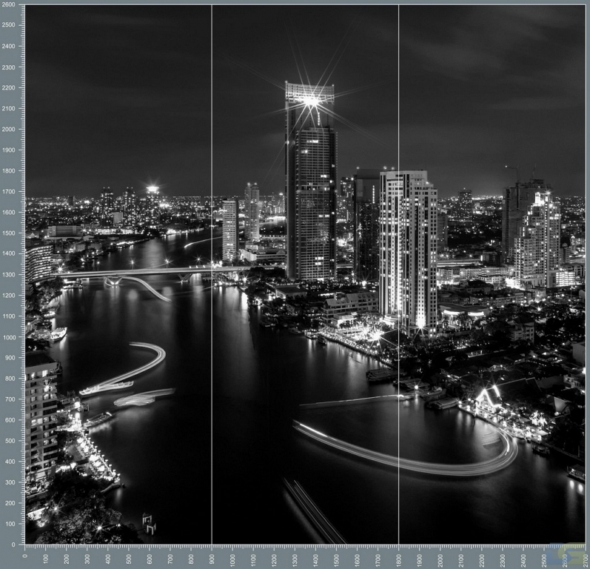Click the 2400 label on the horizontal ruler
The image size is (590, 569).
pyautogui.click(x=523, y=556)
